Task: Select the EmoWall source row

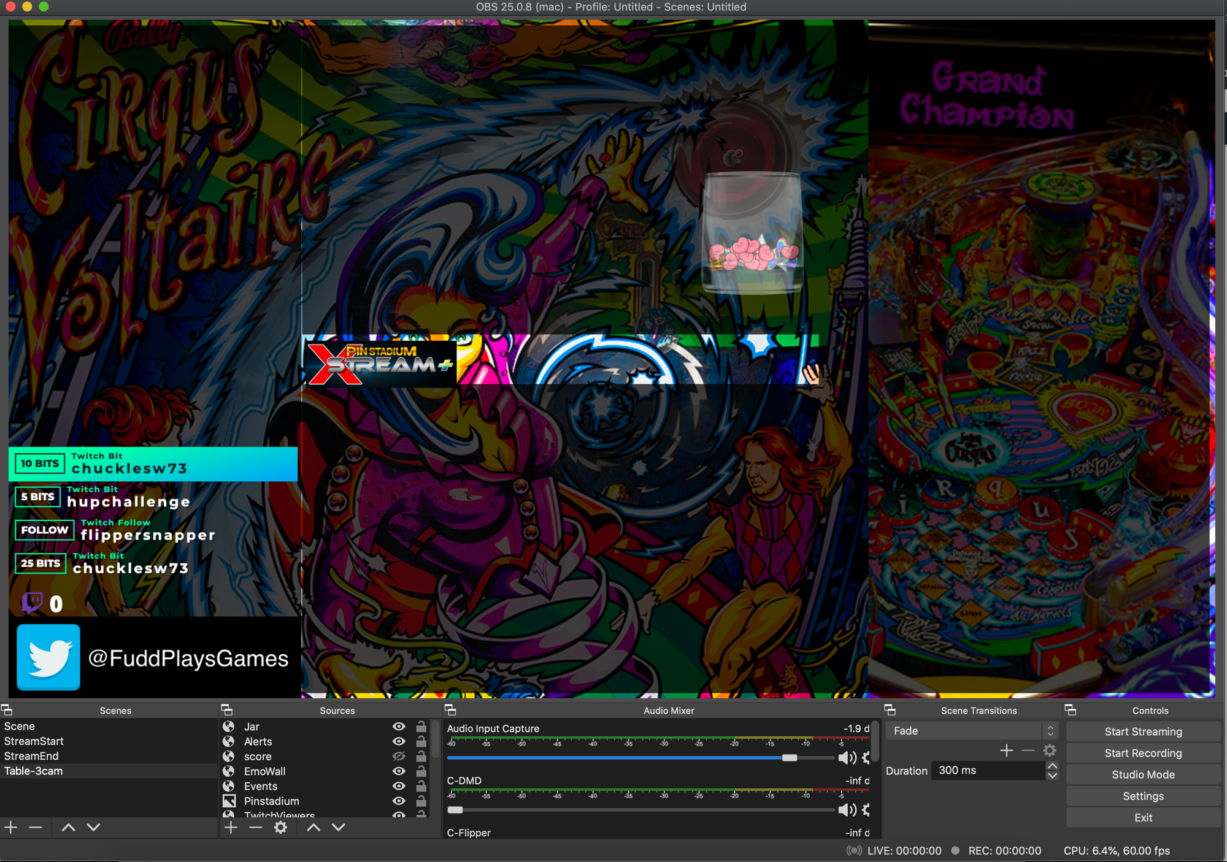Action: point(325,771)
